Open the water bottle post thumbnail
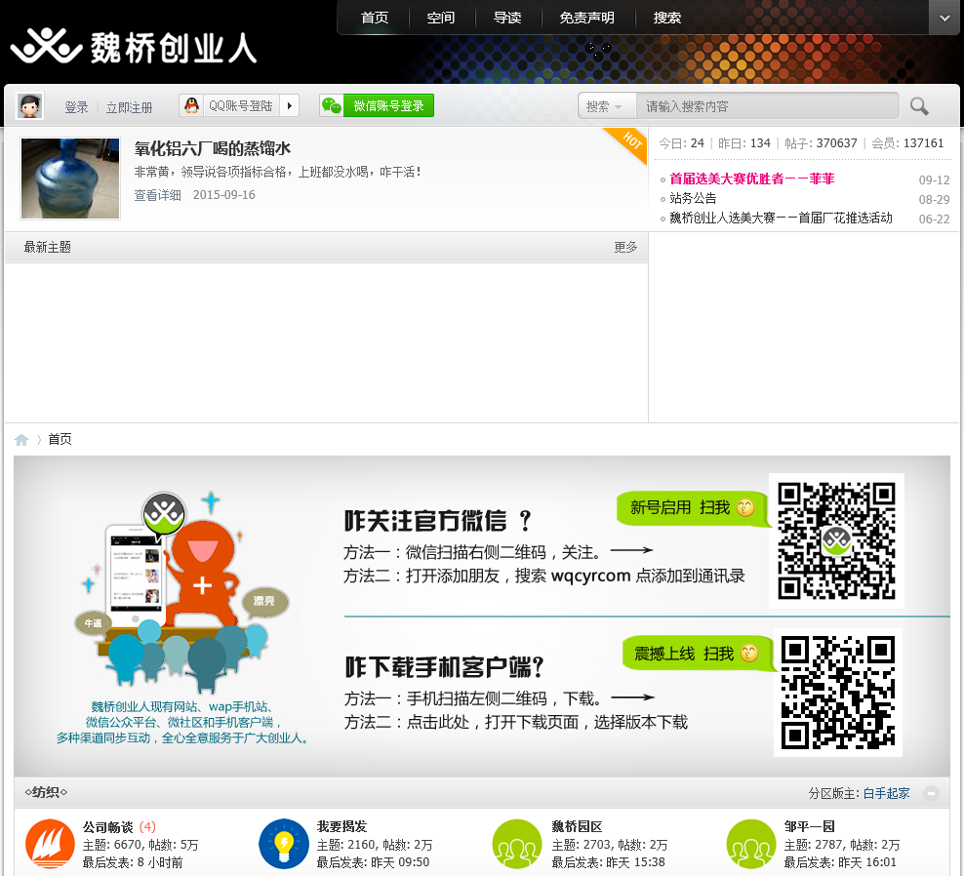Image resolution: width=964 pixels, height=876 pixels. 70,179
